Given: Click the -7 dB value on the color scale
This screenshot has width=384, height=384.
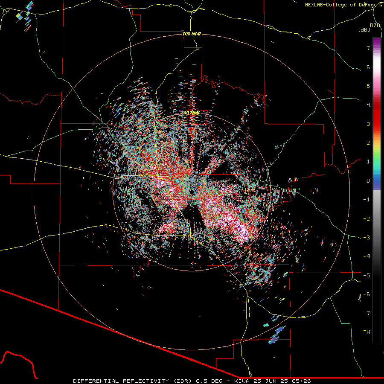Looking at the screenshot, I should point(367,313).
